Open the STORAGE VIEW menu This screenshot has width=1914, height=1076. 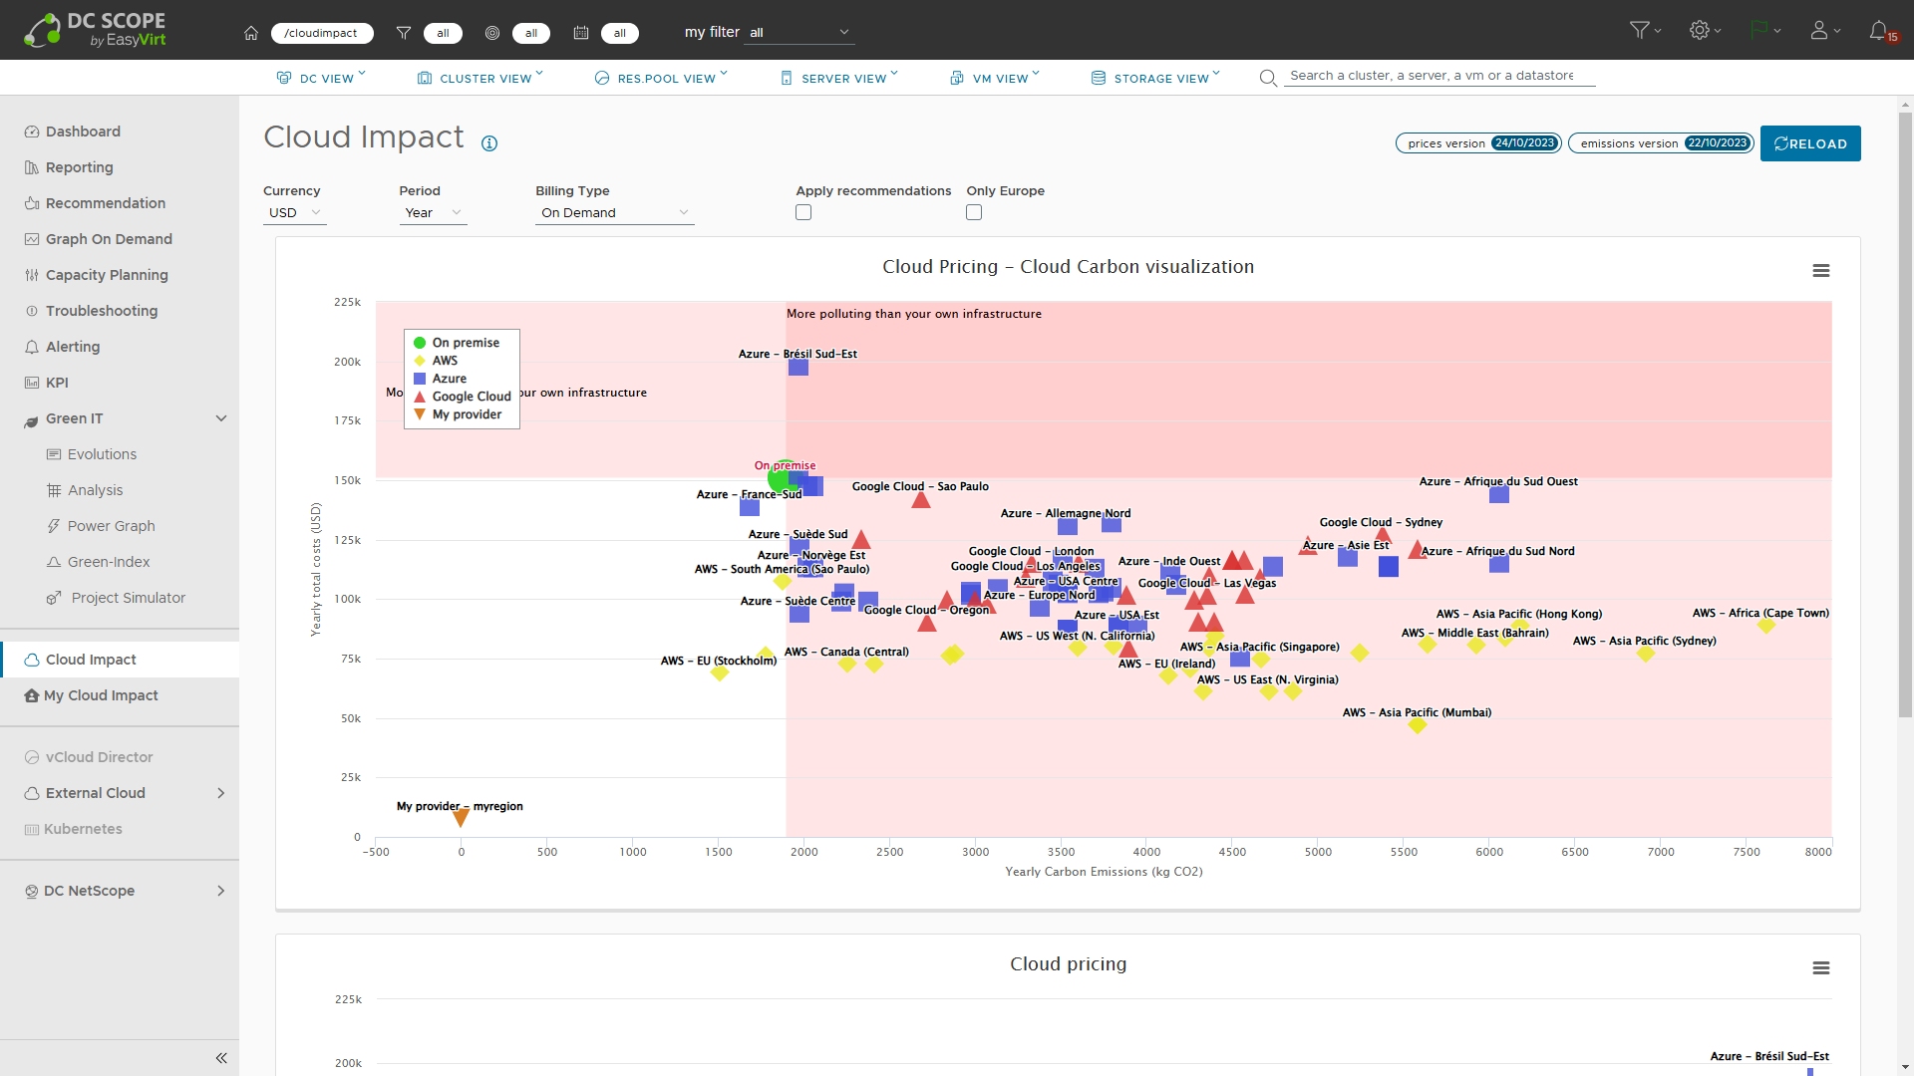1154,78
